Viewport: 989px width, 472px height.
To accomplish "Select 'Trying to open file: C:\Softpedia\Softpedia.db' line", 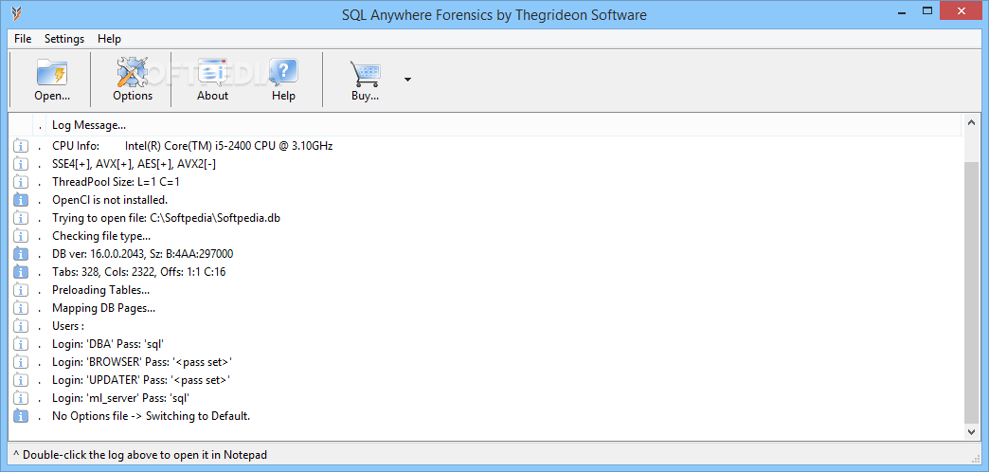I will point(167,218).
